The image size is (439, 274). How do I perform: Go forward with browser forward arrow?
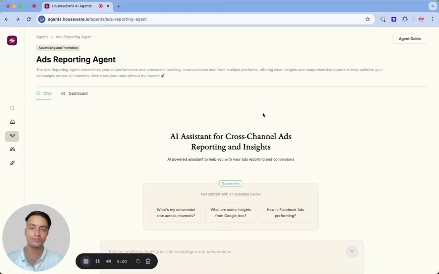[18, 19]
